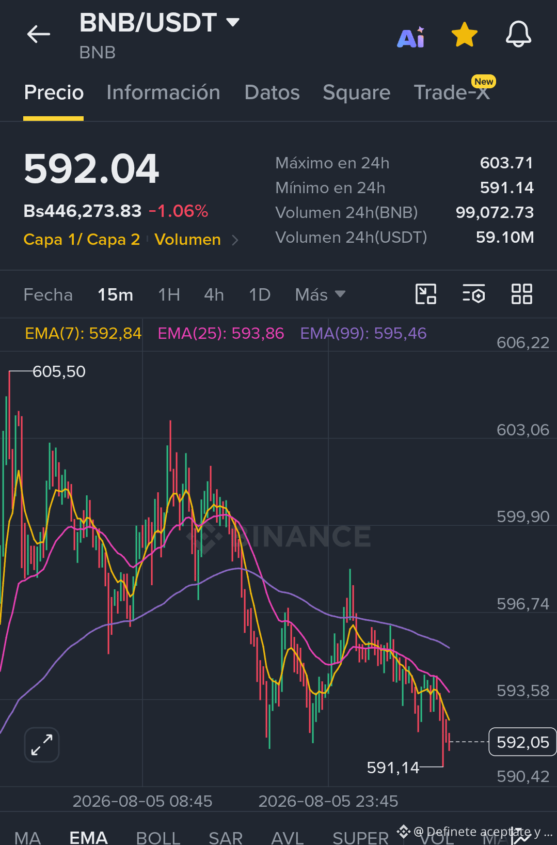Tap the Mínimo en 24h value 591.14
The image size is (557, 845).
point(507,188)
